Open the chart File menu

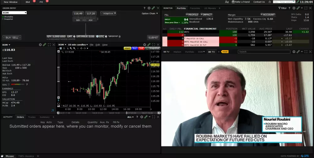(x=91, y=45)
